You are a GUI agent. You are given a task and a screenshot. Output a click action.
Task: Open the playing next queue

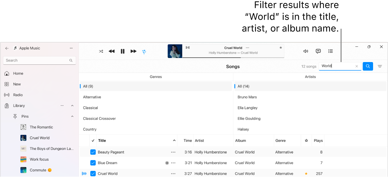(330, 51)
